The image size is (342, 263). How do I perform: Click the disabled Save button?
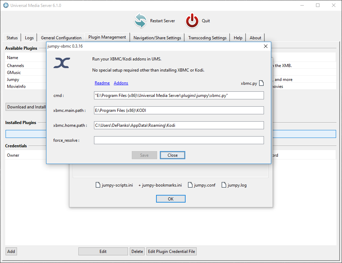pyautogui.click(x=144, y=155)
